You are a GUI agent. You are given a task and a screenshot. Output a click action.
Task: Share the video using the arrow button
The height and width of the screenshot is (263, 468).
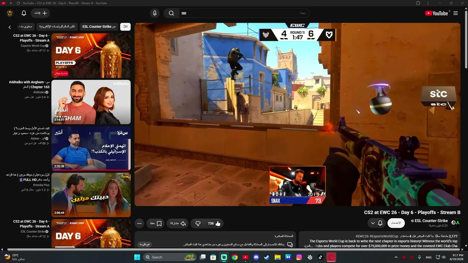pos(178,223)
